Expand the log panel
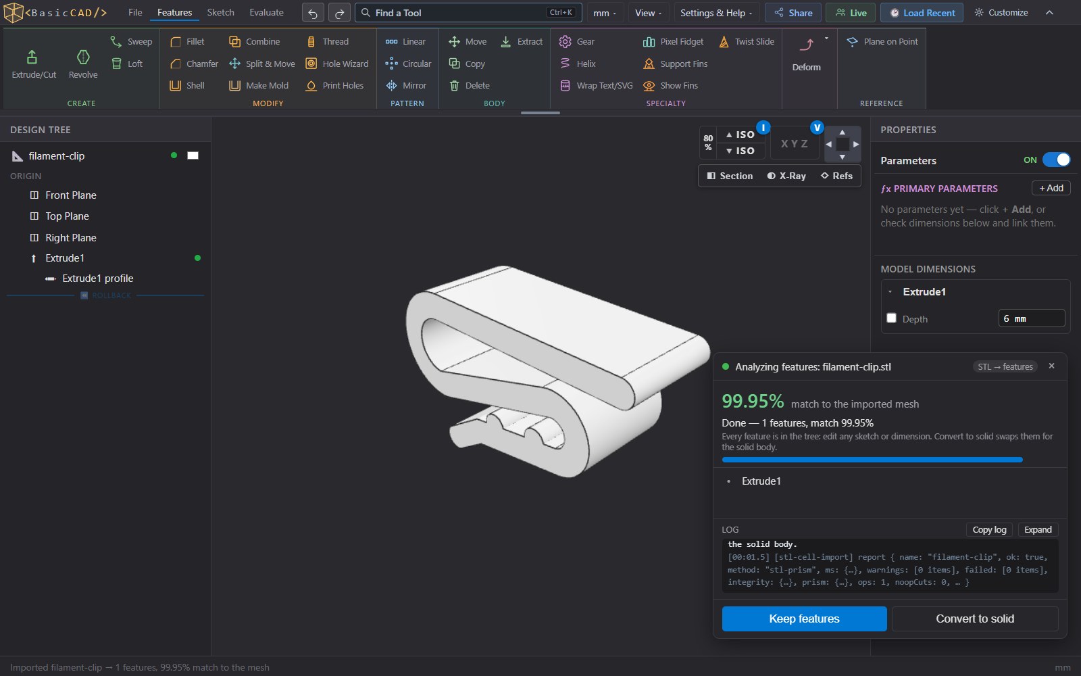Screen dimensions: 1081x676 pyautogui.click(x=1038, y=529)
